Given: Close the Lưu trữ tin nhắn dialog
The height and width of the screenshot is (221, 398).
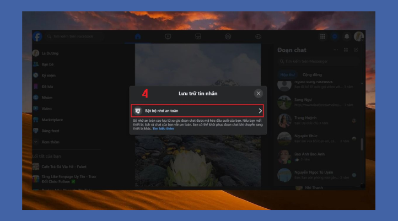Looking at the screenshot, I should point(259,94).
